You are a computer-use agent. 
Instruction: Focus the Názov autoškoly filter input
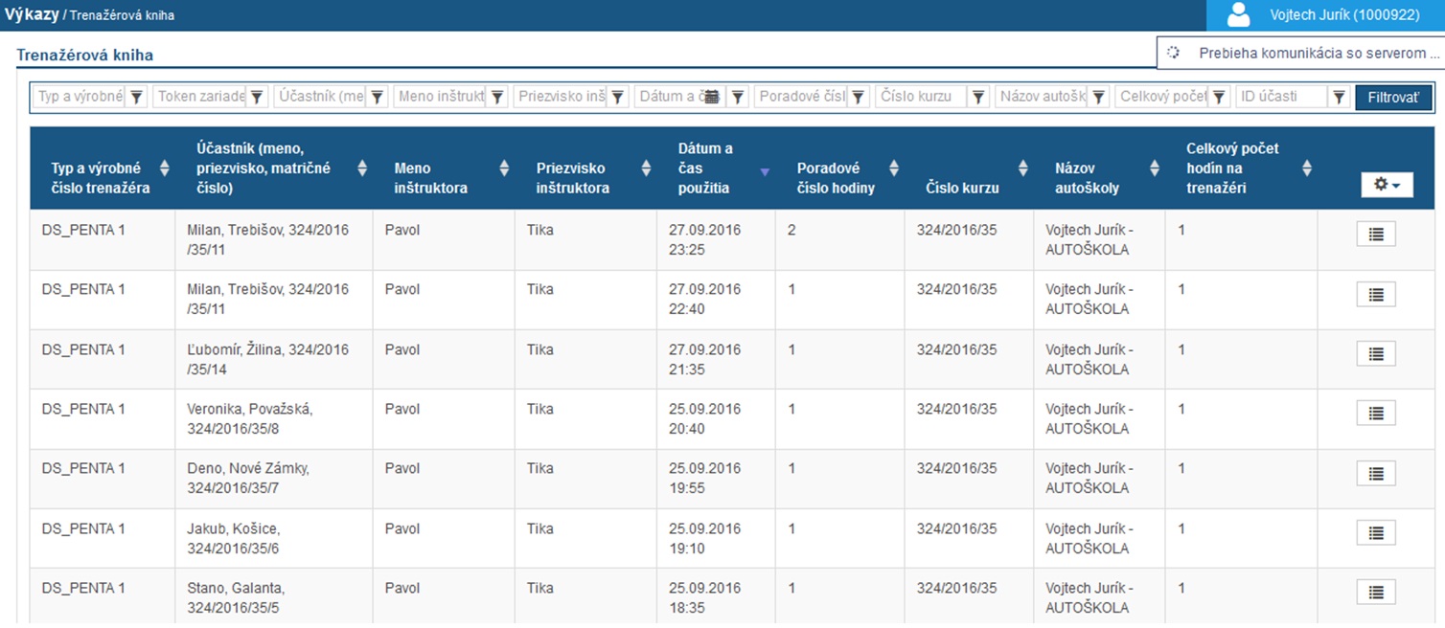click(x=1041, y=97)
